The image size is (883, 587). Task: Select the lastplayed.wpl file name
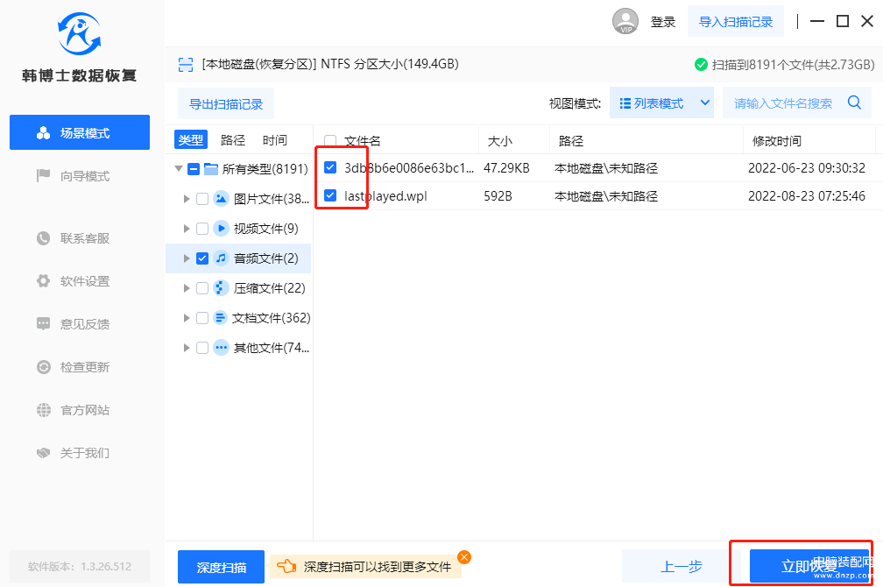385,196
